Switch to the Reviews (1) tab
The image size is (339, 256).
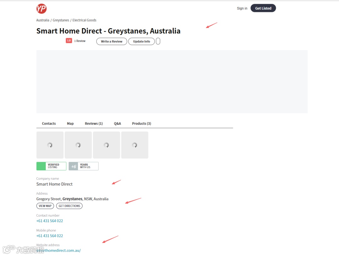pyautogui.click(x=94, y=124)
